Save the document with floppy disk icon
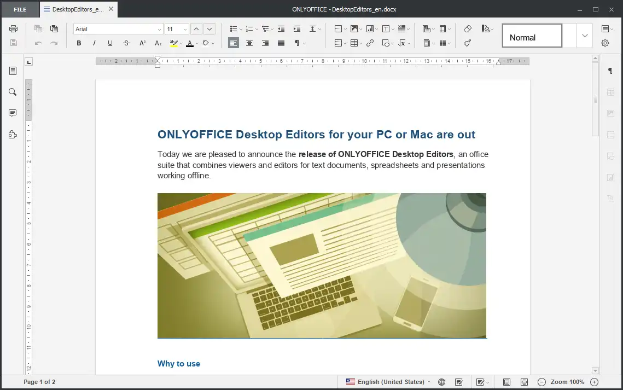 (13, 43)
